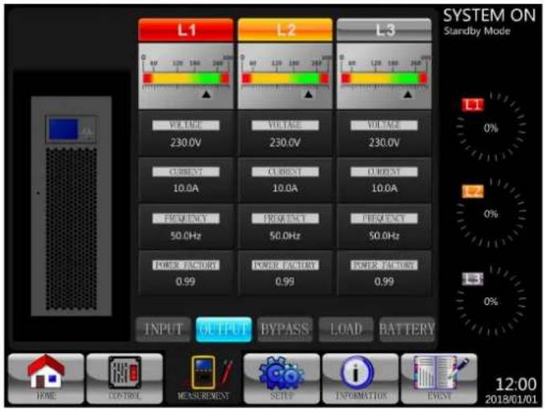Open the BATTERY tab
This screenshot has width=545, height=411.
pos(407,329)
